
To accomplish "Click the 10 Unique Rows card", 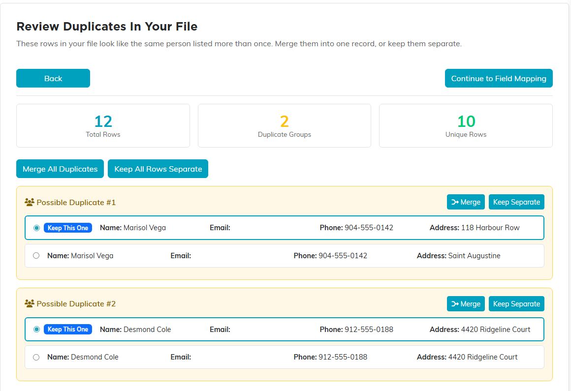I will [466, 126].
